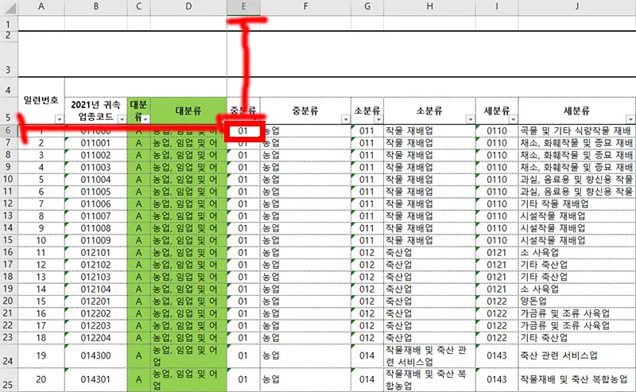Select column C header
The width and height of the screenshot is (636, 392).
coord(138,7)
